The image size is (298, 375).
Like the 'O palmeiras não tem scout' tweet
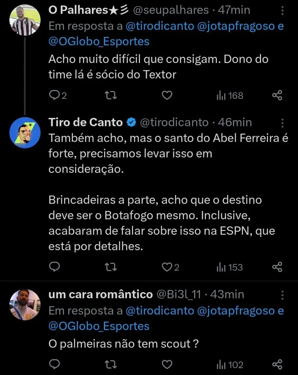[x=167, y=364]
